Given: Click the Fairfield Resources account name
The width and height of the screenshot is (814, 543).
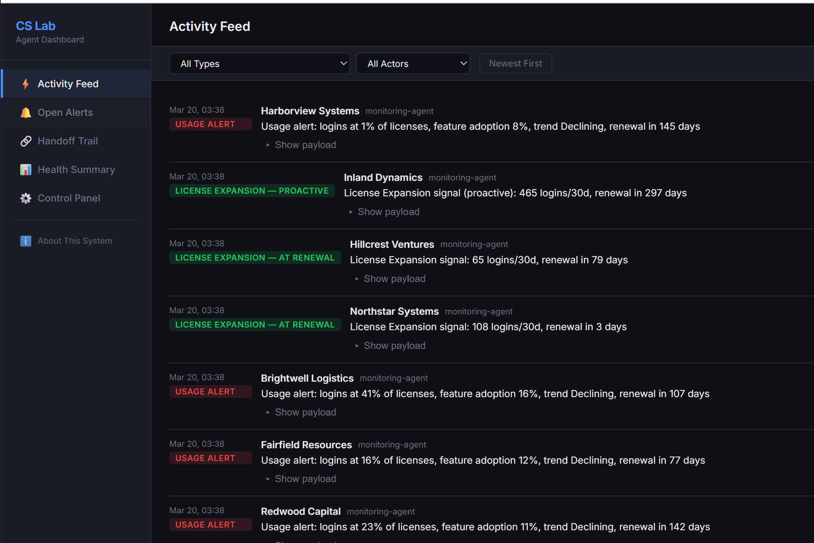Looking at the screenshot, I should point(307,445).
